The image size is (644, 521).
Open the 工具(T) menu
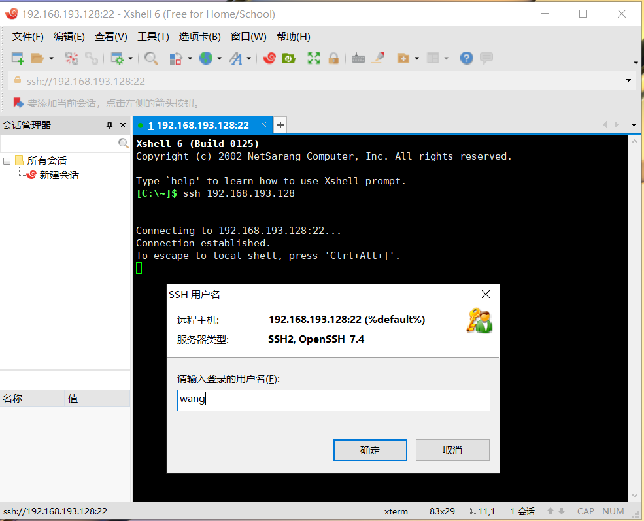(153, 37)
